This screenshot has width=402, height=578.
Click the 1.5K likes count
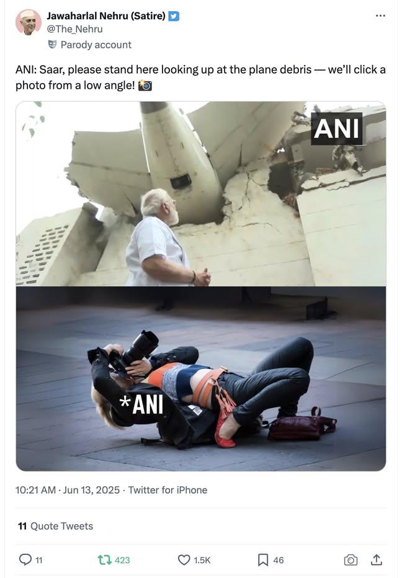(202, 560)
